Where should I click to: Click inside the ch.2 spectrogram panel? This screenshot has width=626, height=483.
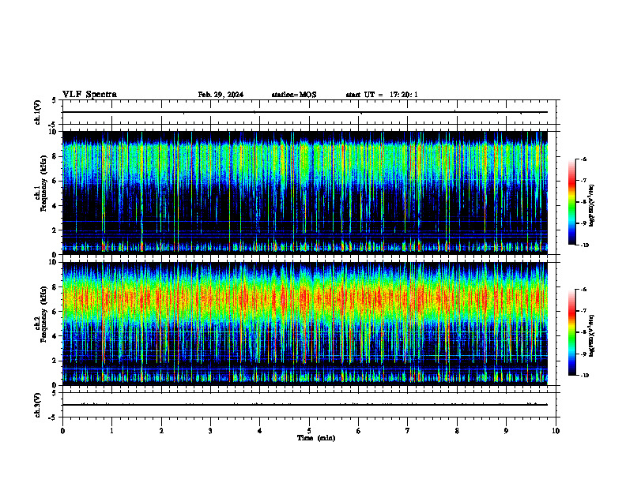305,324
